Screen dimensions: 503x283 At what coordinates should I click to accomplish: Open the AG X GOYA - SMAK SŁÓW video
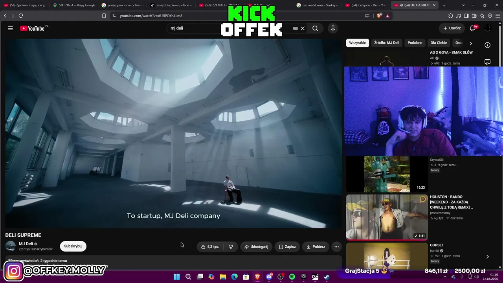tap(451, 52)
